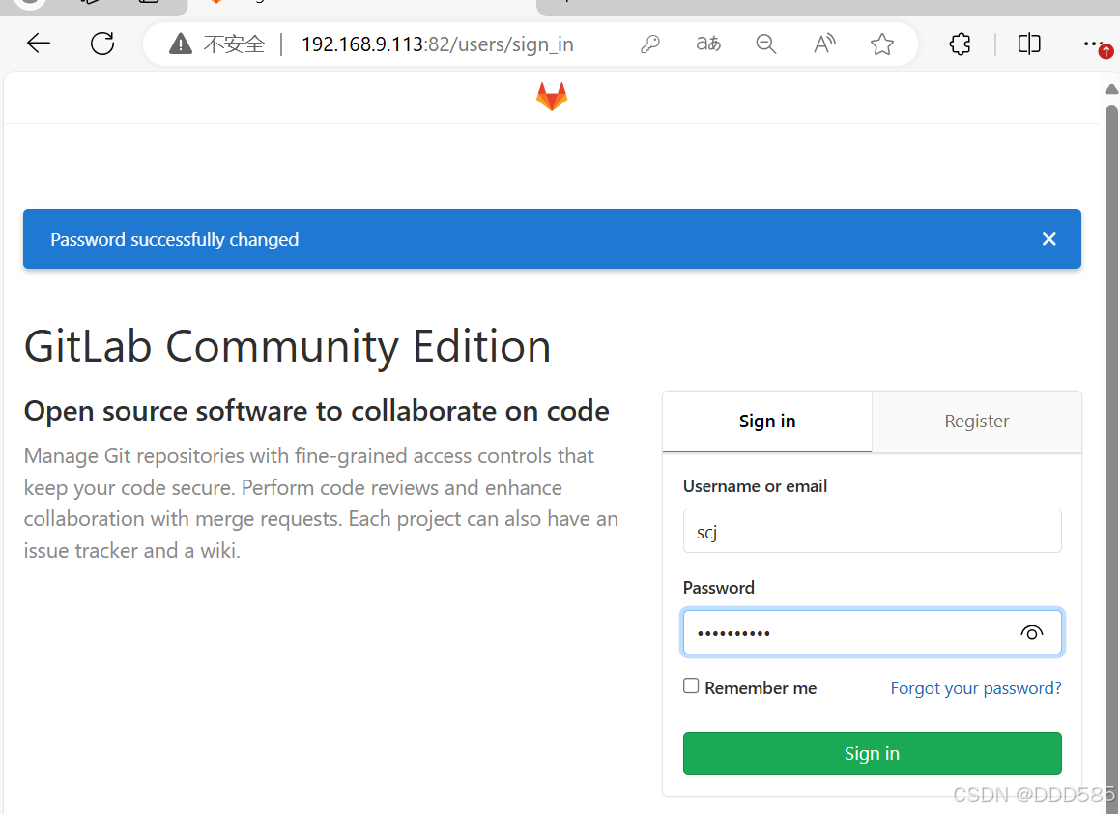Open the browser extensions puzzle icon
The image size is (1120, 814).
point(960,44)
